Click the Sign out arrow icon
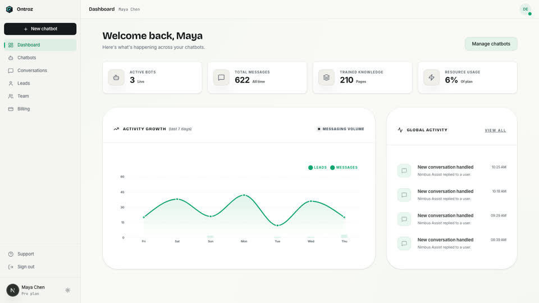 (x=11, y=267)
